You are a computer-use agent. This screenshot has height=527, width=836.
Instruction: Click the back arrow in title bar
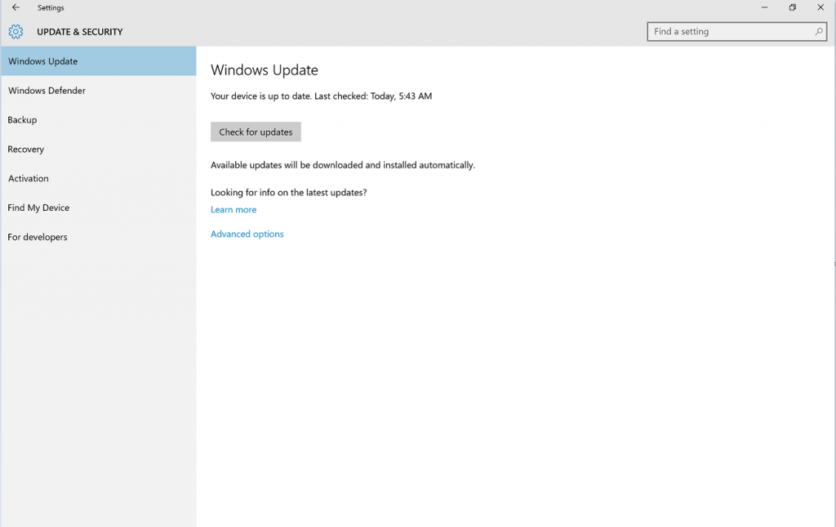(x=16, y=7)
